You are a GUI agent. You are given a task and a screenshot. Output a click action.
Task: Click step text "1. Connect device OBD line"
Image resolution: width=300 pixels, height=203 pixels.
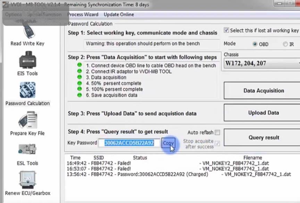(x=151, y=66)
